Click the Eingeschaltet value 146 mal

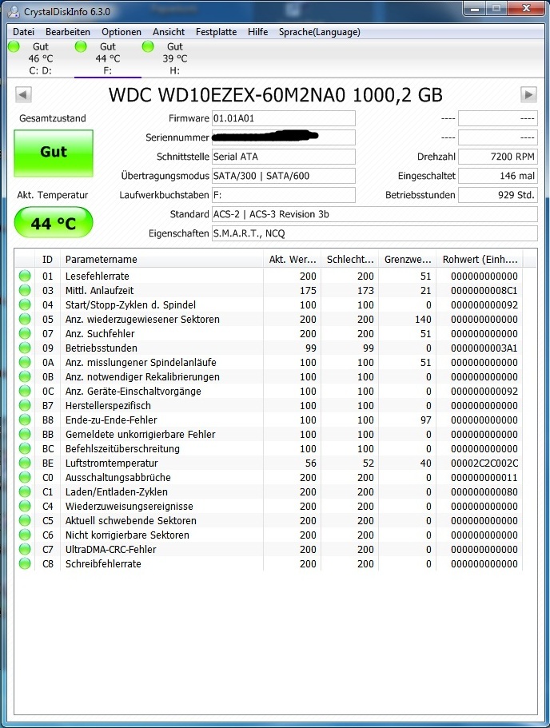click(498, 176)
